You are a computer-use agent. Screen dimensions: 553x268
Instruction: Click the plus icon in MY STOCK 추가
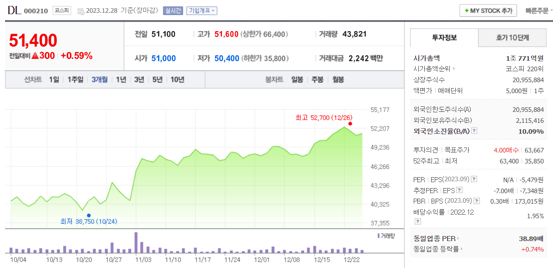click(x=467, y=11)
